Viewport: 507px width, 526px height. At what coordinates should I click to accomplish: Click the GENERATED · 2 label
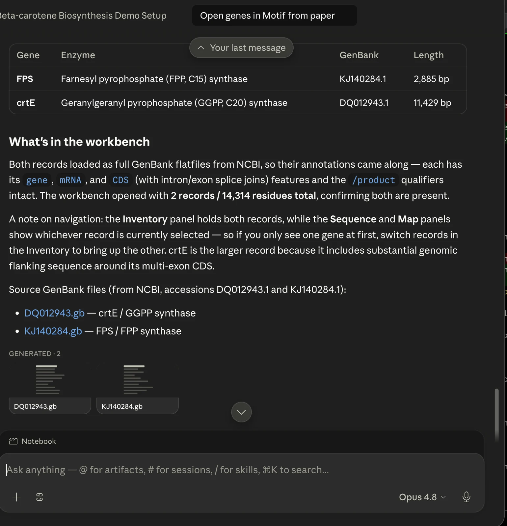35,353
